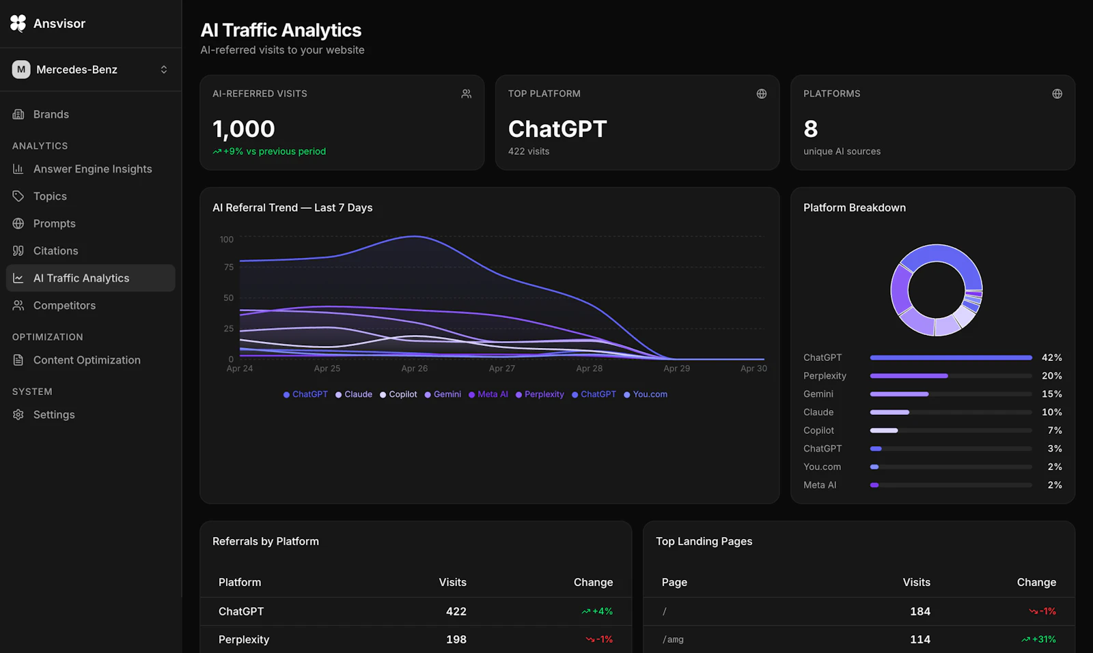The height and width of the screenshot is (653, 1093).
Task: Click the globe icon on Top Platform card
Action: pyautogui.click(x=762, y=94)
